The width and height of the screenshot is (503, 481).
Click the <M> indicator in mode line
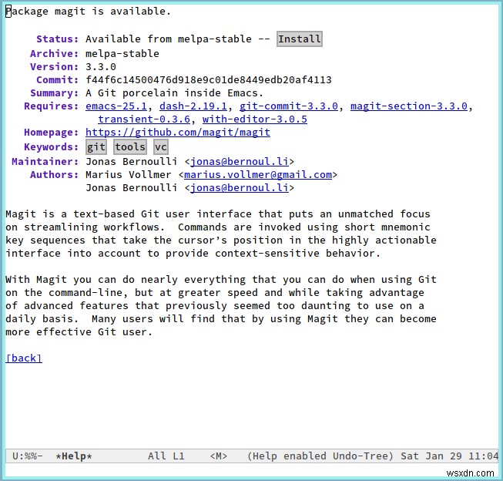(219, 456)
